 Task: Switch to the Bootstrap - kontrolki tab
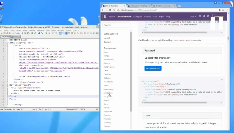pos(163,6)
